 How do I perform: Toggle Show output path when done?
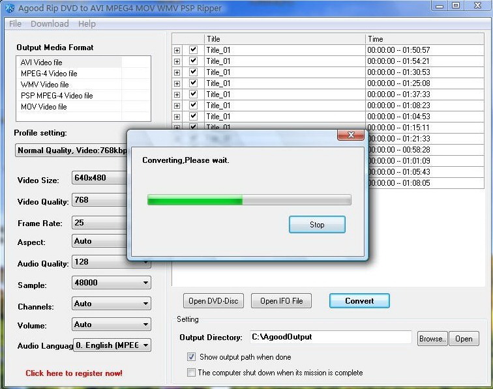pyautogui.click(x=191, y=357)
